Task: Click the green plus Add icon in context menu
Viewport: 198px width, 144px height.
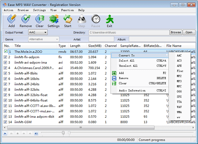Action: point(114,73)
